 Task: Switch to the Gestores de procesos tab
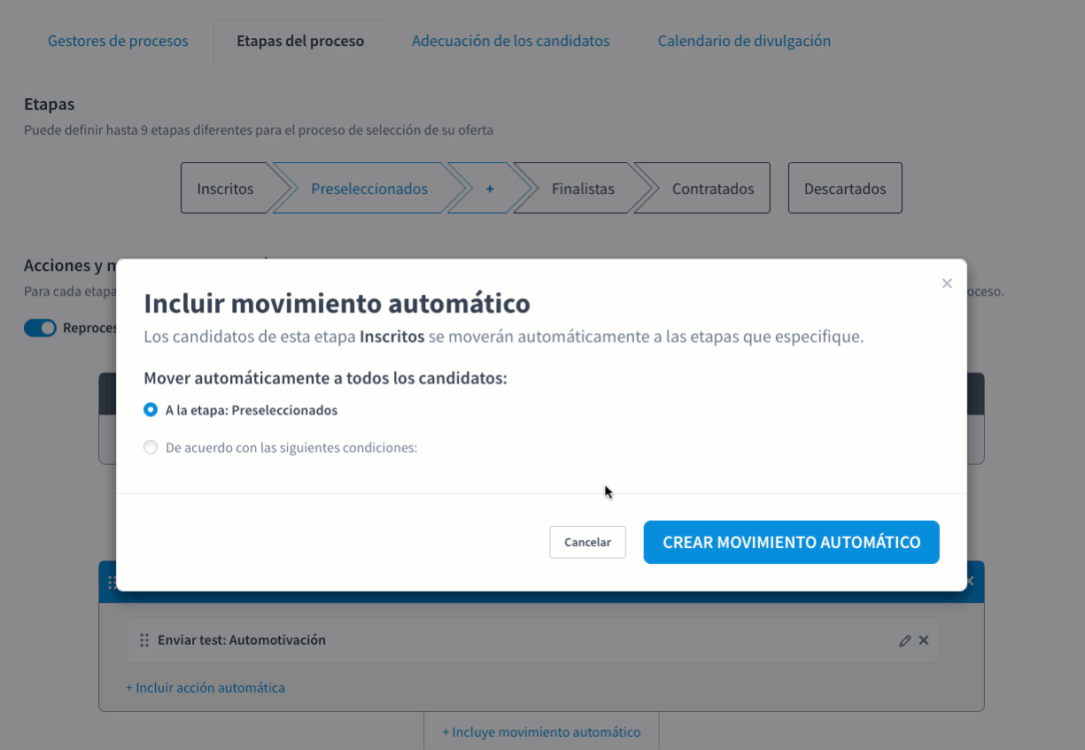[118, 41]
